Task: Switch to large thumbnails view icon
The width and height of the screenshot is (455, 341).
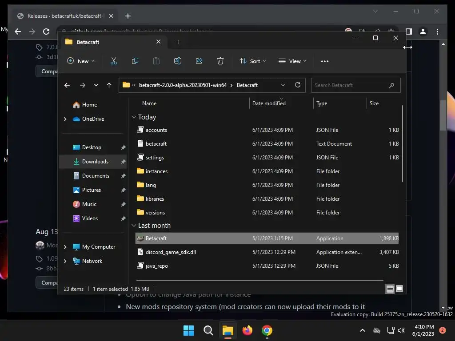Action: [399, 289]
